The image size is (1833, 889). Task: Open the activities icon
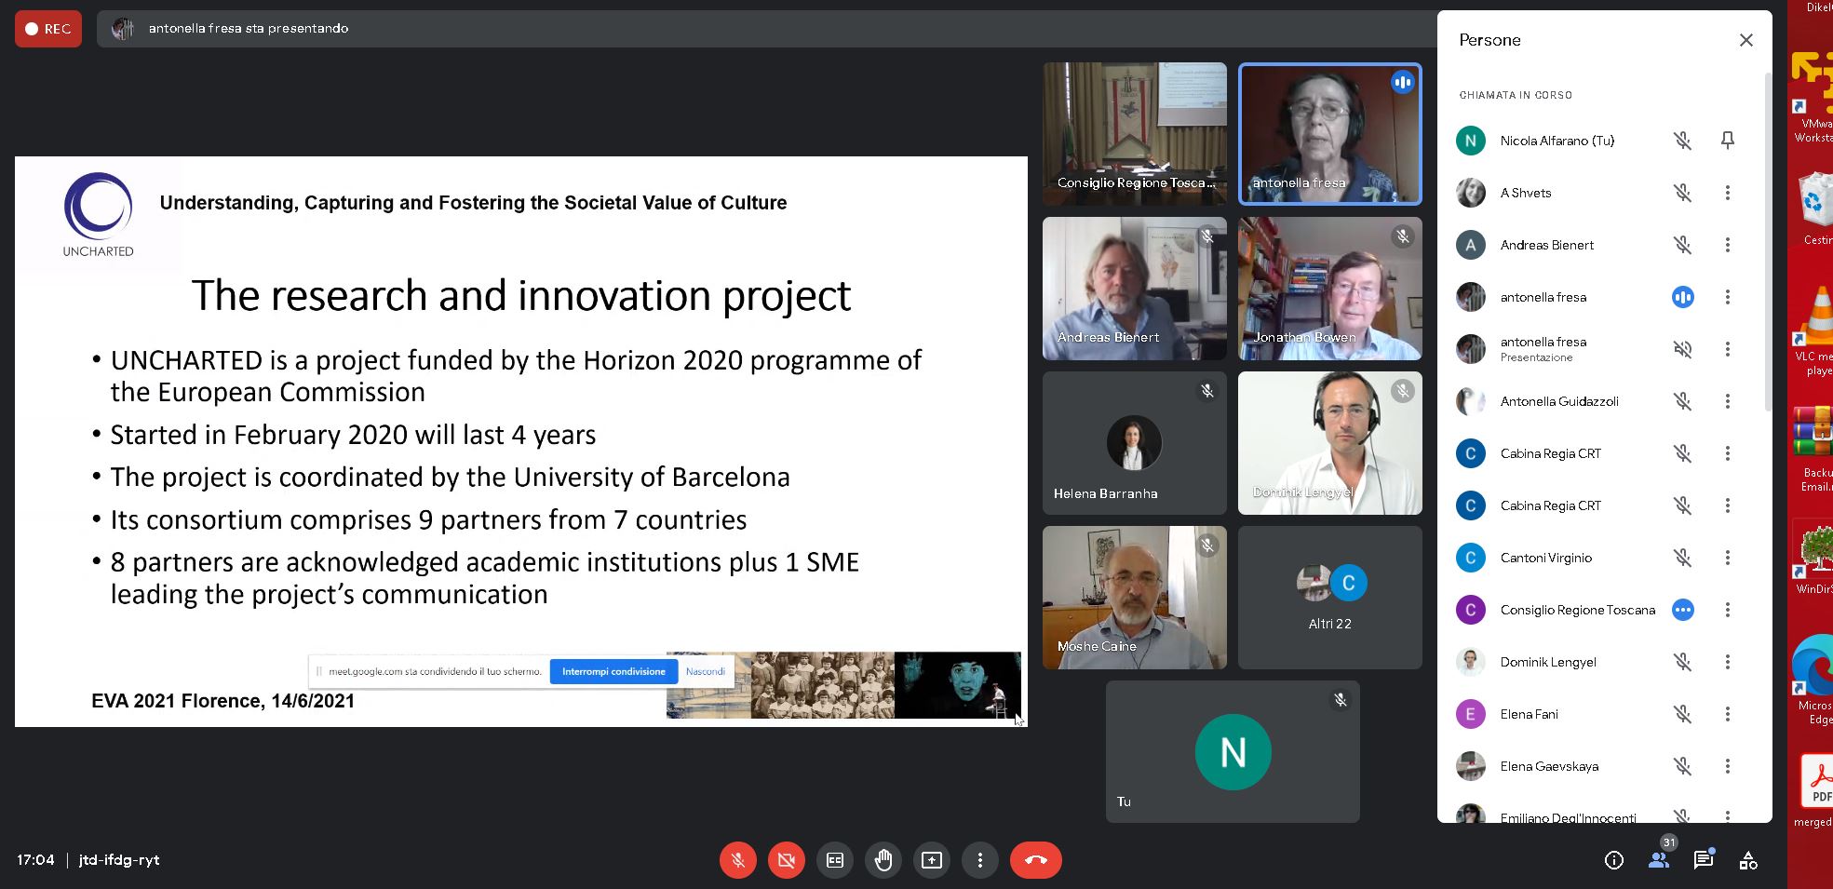click(x=1748, y=860)
